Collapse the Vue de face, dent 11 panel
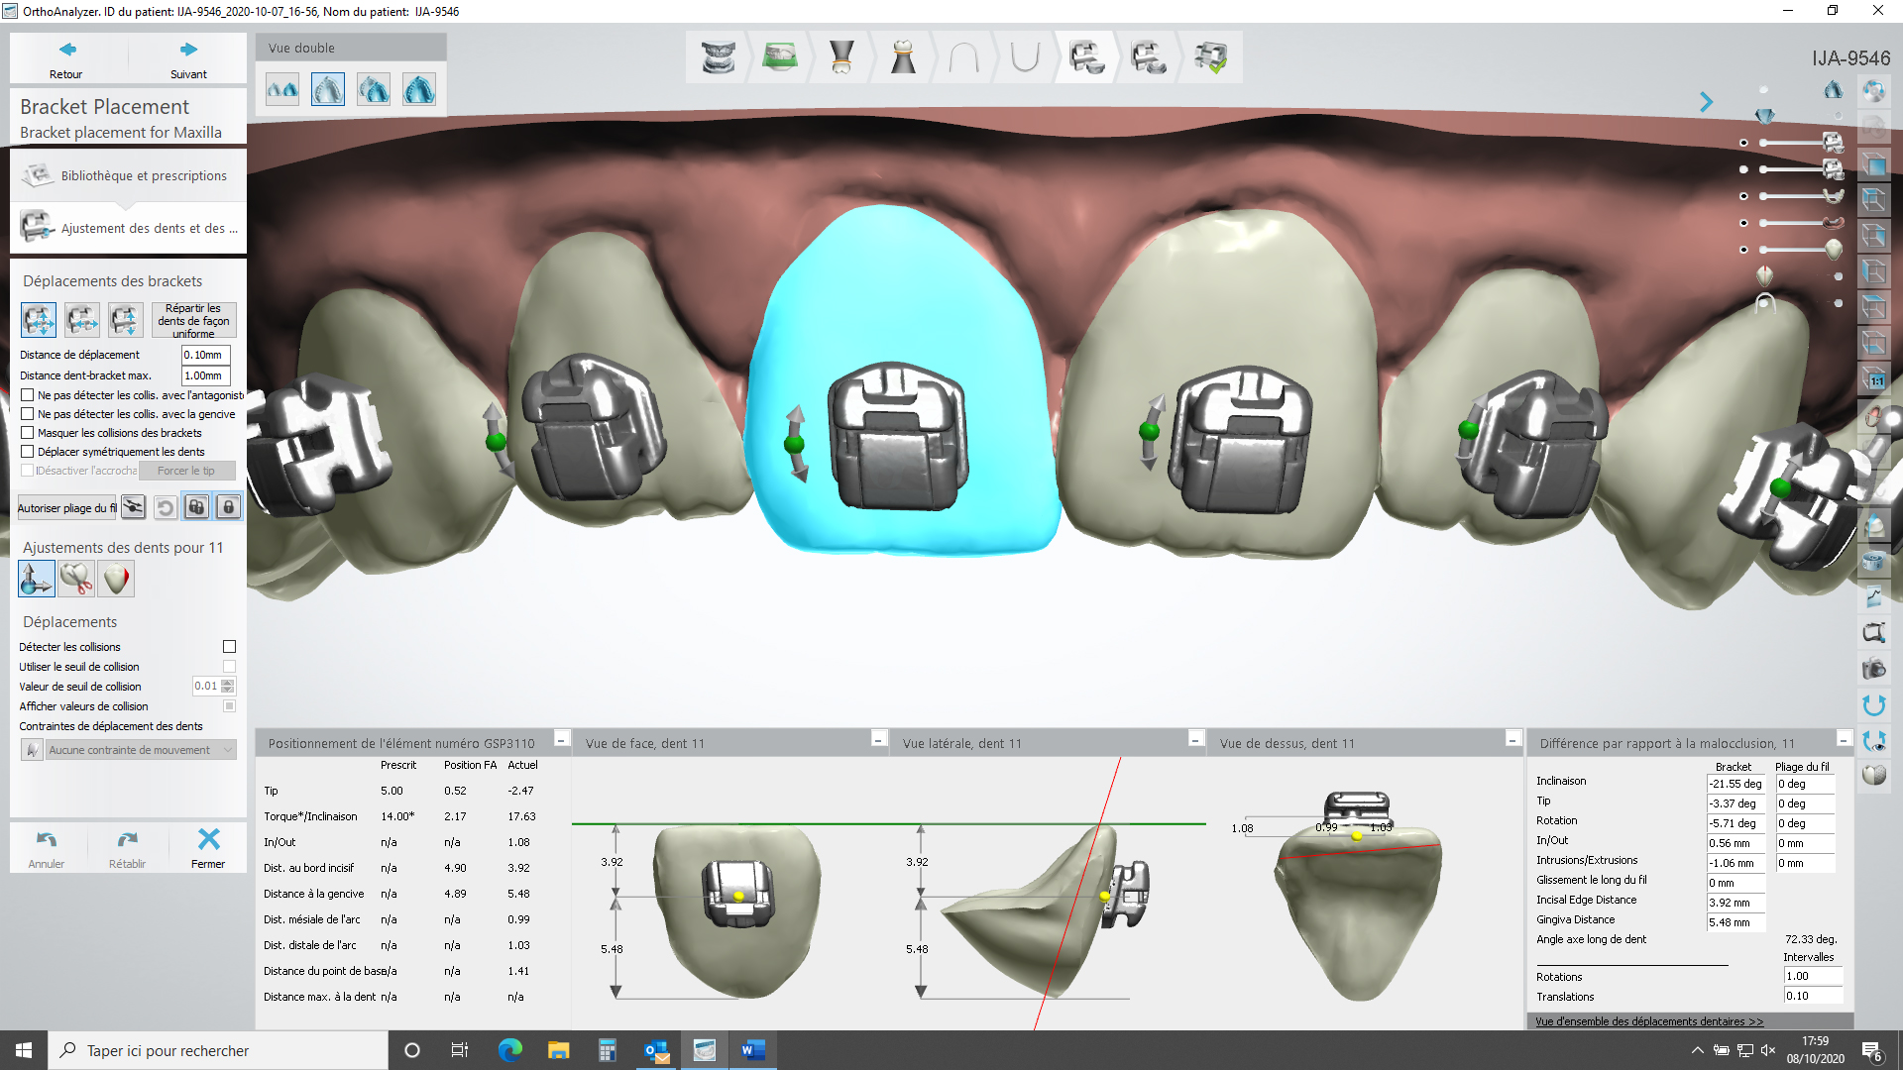The image size is (1903, 1070). pos(878,739)
